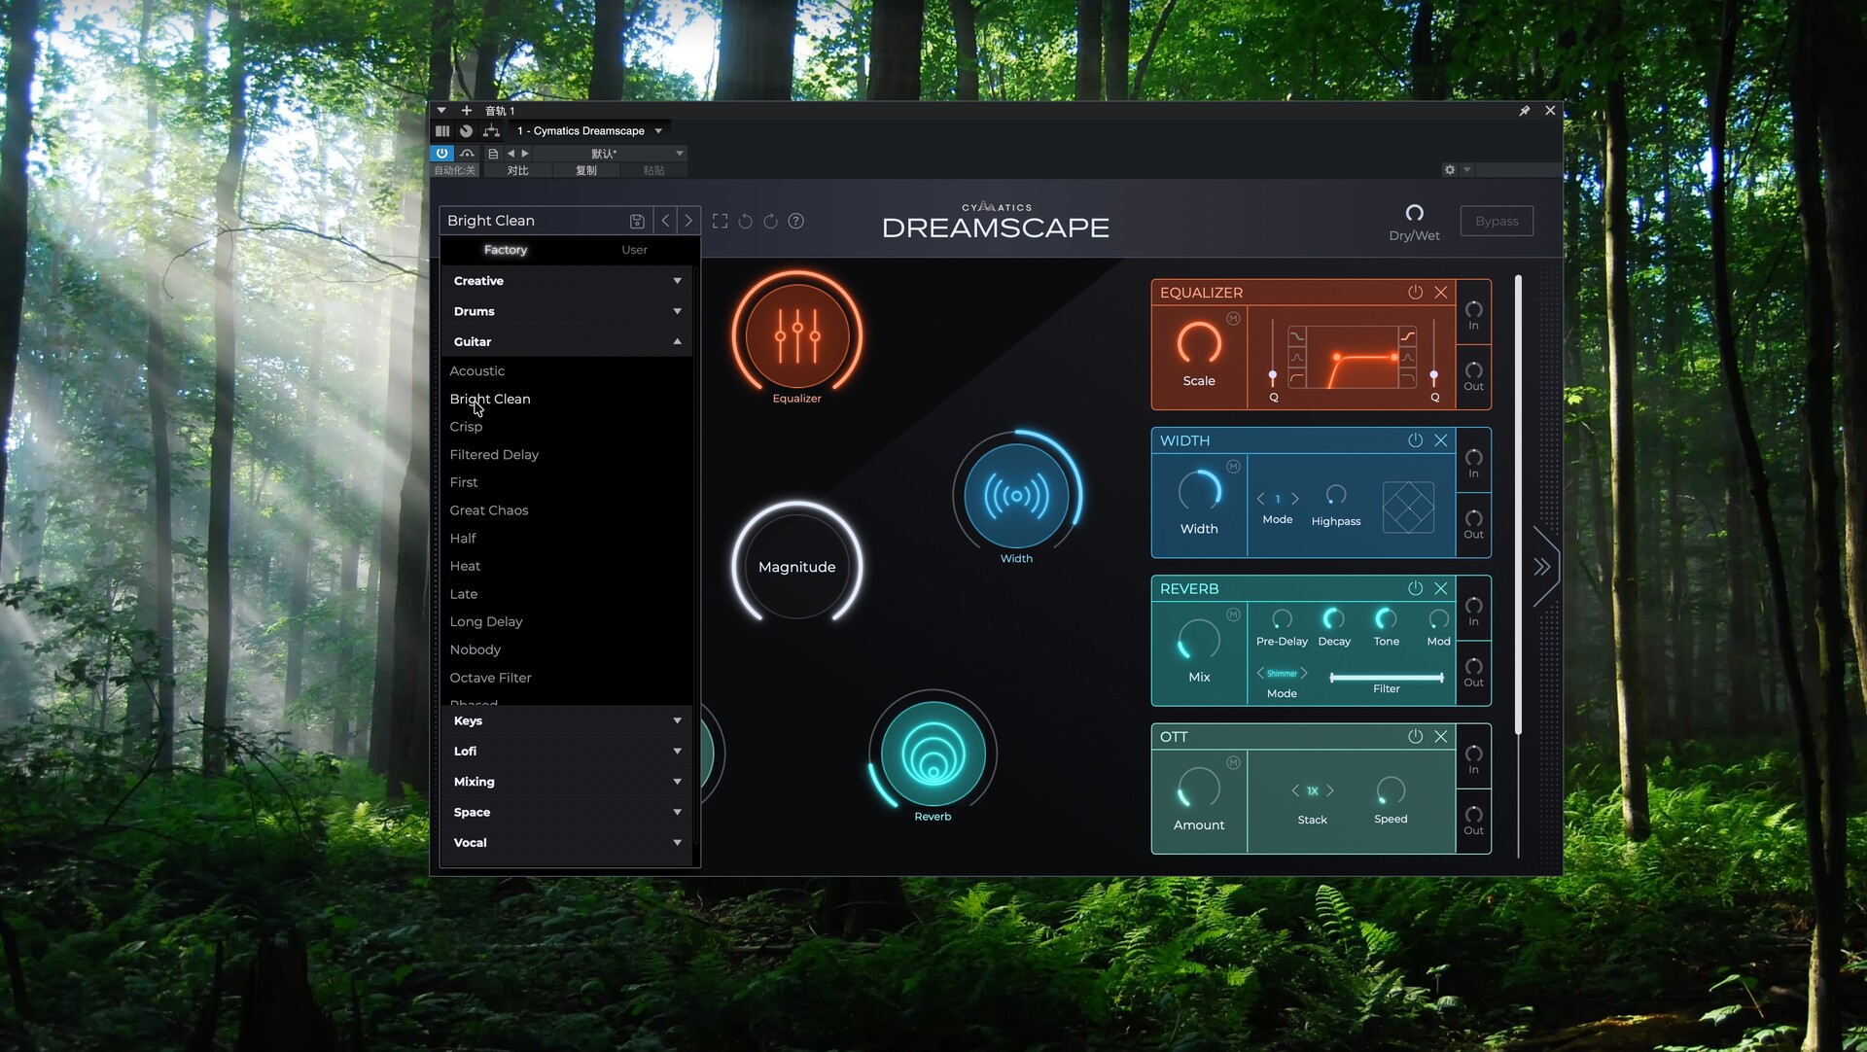1867x1052 pixels.
Task: Undo last change with the undo arrow
Action: 745,221
